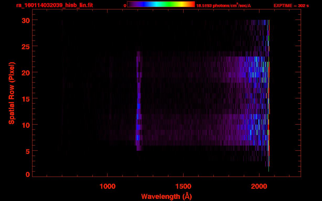Click the EXPTIME = 302 s text
Image resolution: width=322 pixels, height=201 pixels.
click(x=291, y=5)
